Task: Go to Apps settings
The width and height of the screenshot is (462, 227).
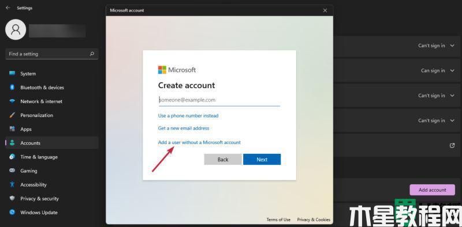Action: (52, 129)
